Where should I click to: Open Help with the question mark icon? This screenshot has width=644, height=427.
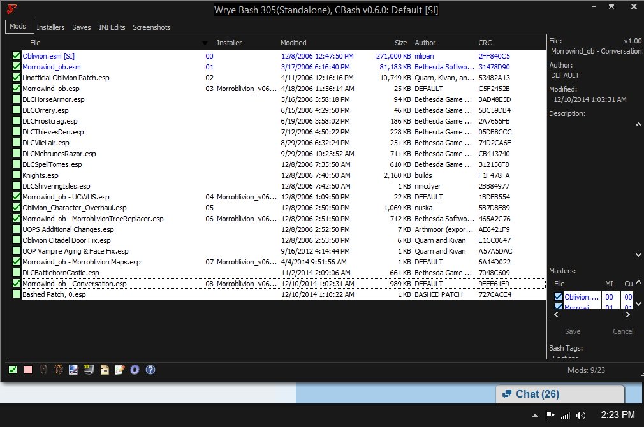pyautogui.click(x=150, y=370)
